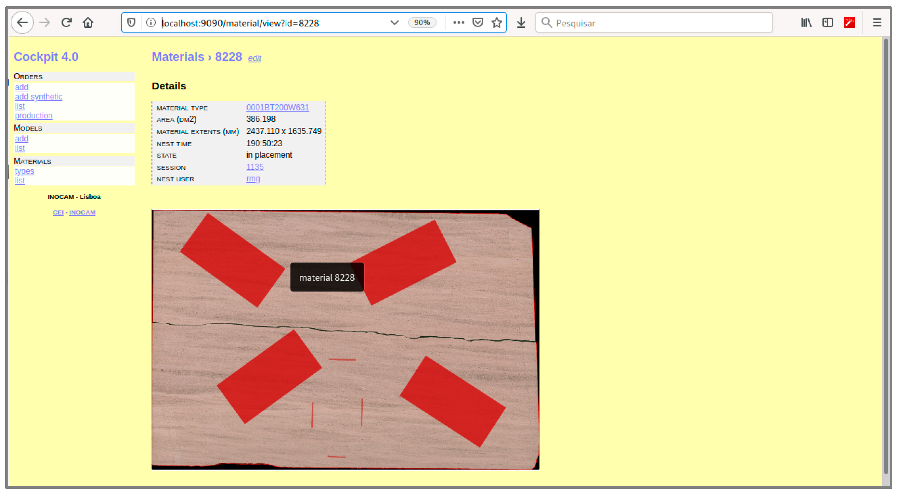Click the red rectangle at top-left of slab
The image size is (901, 495).
(x=232, y=260)
